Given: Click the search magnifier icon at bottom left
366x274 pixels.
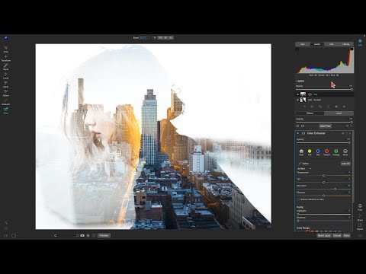Looking at the screenshot, I should [x=6, y=222].
